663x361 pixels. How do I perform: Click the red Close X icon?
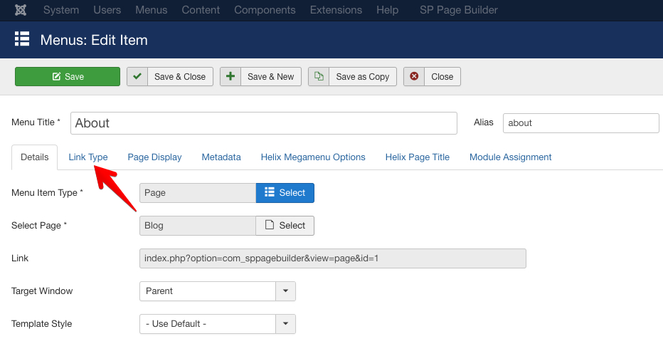[x=414, y=77]
